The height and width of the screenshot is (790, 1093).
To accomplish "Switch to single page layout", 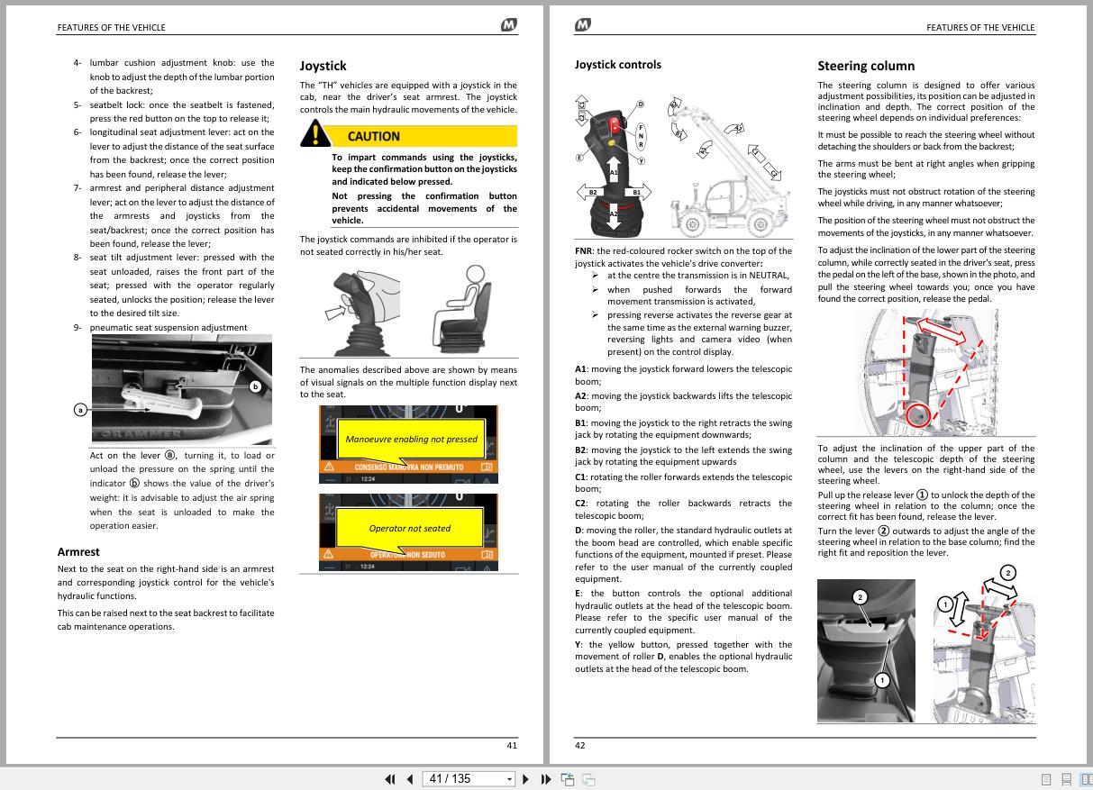I will 1046,779.
